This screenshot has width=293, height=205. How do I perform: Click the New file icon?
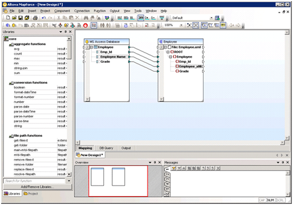click(x=8, y=18)
